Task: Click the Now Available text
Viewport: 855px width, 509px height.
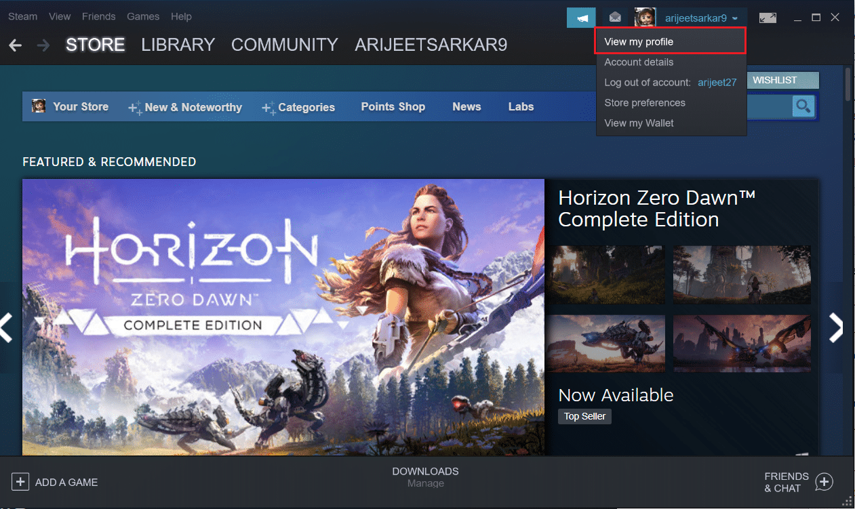Action: pos(616,395)
